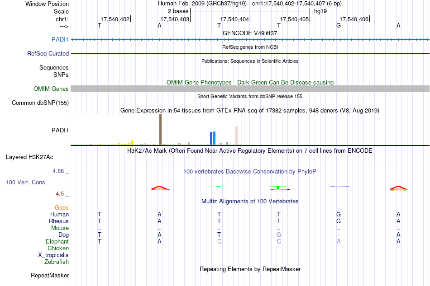Click the Gaps row label
Image resolution: width=430 pixels, height=286 pixels.
(x=62, y=207)
